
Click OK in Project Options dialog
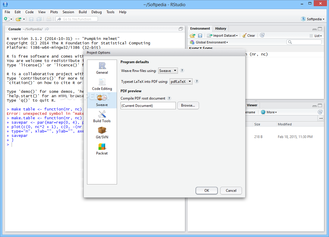click(207, 191)
